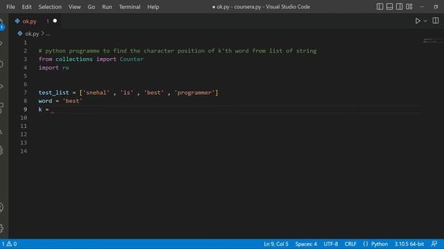This screenshot has width=444, height=249.
Task: Change the CRLF end-of-line sequence
Action: [350, 244]
